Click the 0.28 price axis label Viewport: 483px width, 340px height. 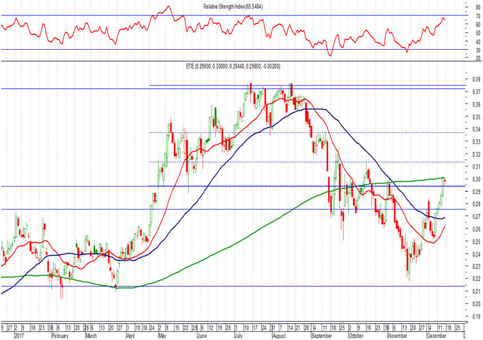(x=477, y=204)
